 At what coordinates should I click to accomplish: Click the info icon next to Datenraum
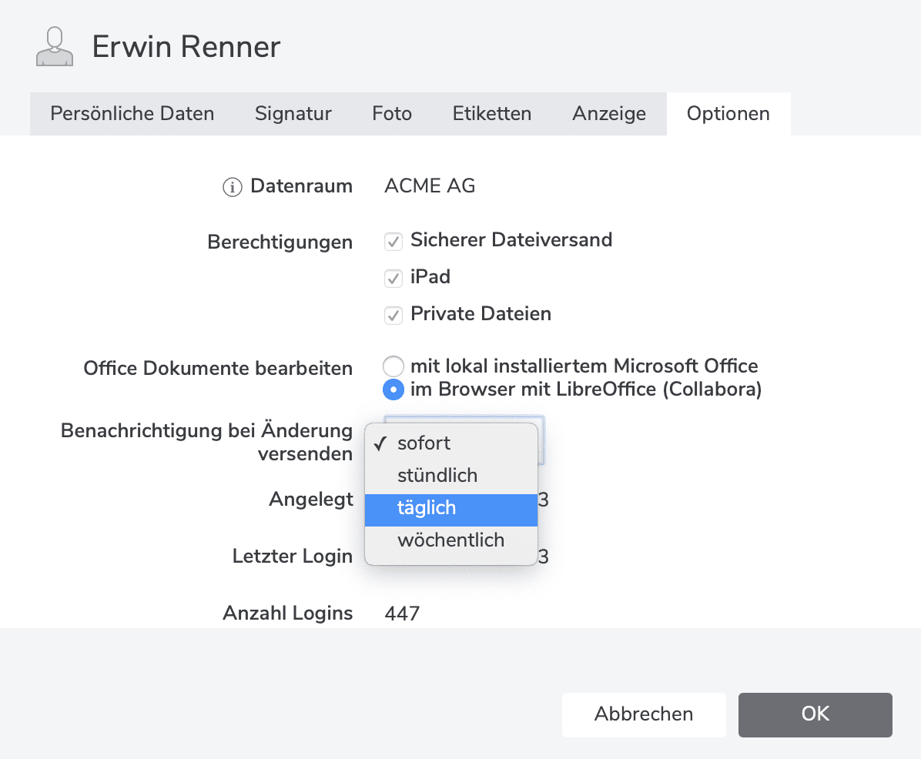coord(232,187)
